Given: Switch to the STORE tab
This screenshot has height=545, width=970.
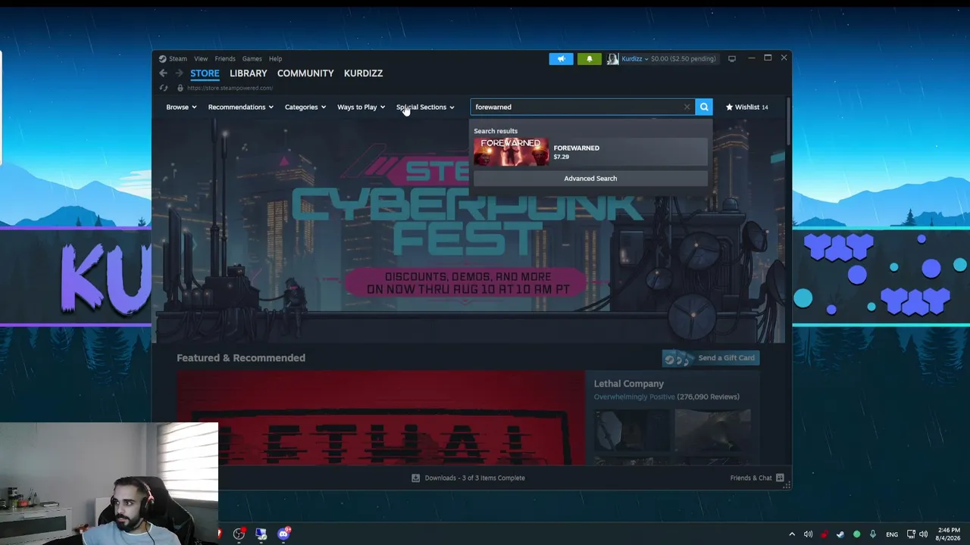Looking at the screenshot, I should 205,73.
